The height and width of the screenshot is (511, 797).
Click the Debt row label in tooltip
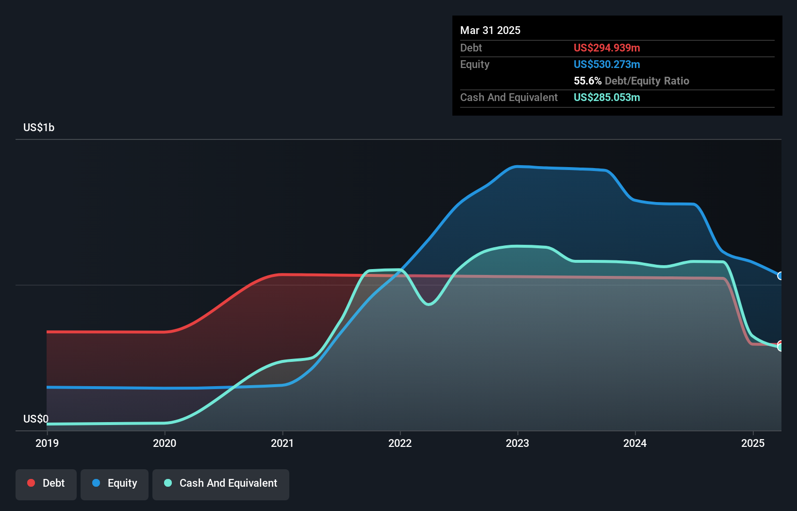(471, 48)
